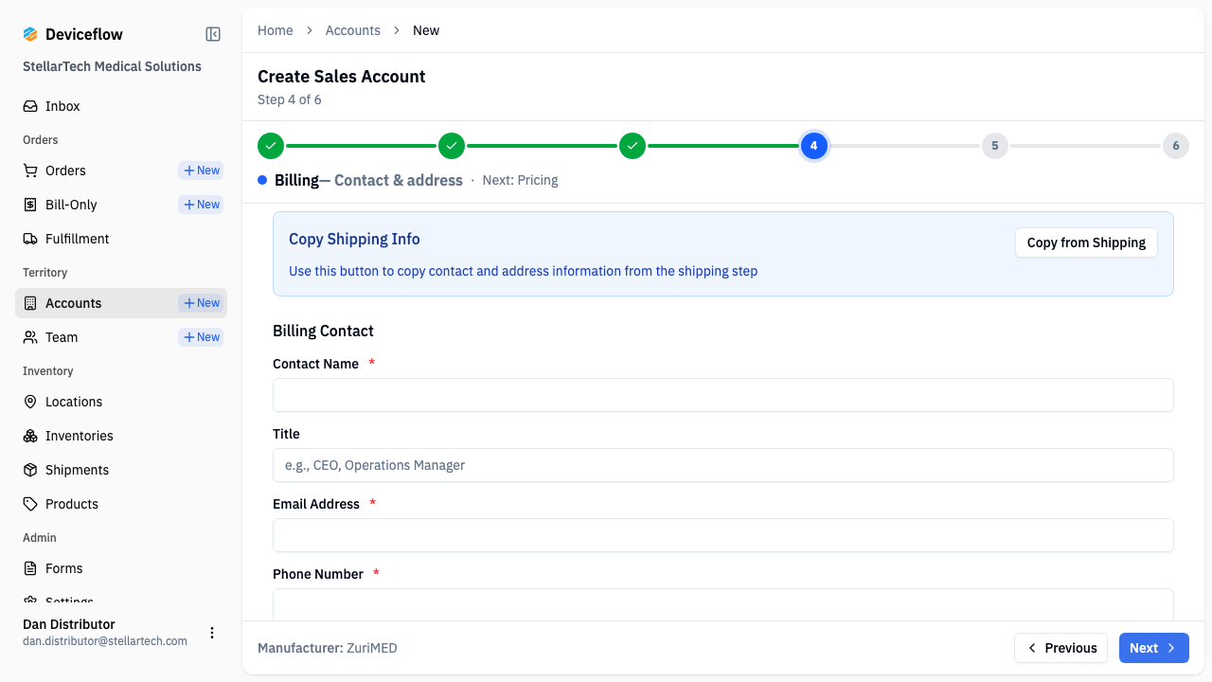Click 'Dan Distributor' user name
The height and width of the screenshot is (682, 1212).
click(x=69, y=624)
